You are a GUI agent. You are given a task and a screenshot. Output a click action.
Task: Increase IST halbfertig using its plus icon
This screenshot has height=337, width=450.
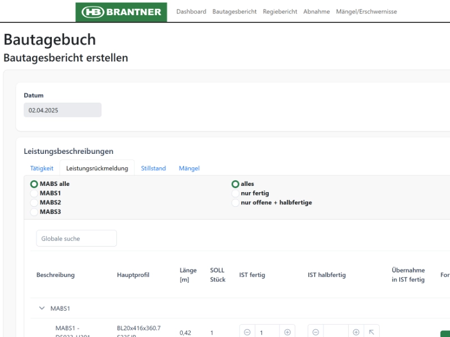(355, 331)
